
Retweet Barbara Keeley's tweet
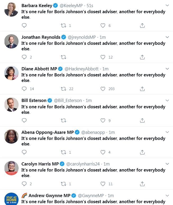pos(63,26)
